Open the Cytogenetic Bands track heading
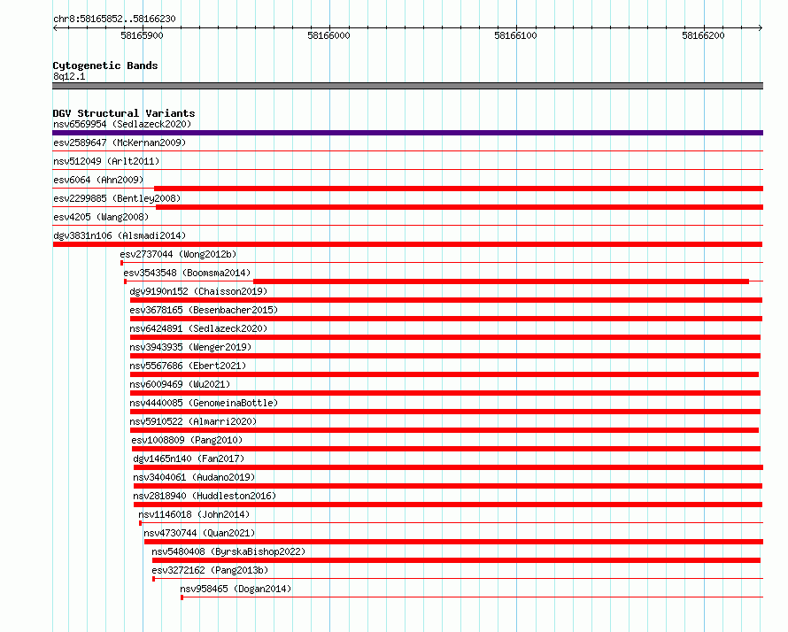Image resolution: width=788 pixels, height=632 pixels. pyautogui.click(x=105, y=66)
